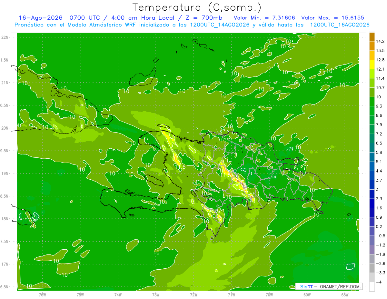Click the "-1.2" value on color scale
This screenshot has width=387, height=299.
[380, 245]
